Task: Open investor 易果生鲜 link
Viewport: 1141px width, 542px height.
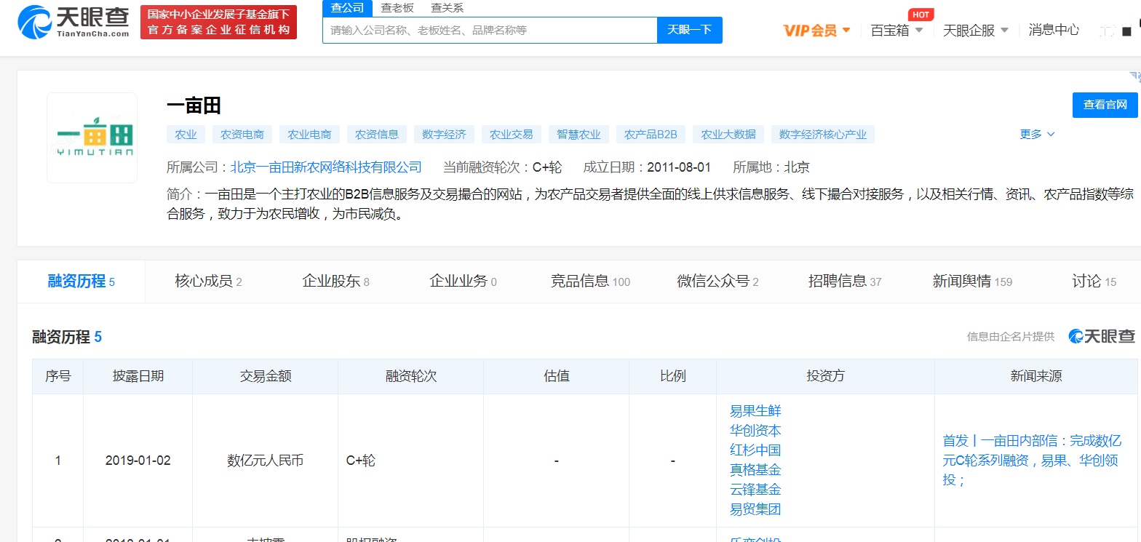Action: 755,411
